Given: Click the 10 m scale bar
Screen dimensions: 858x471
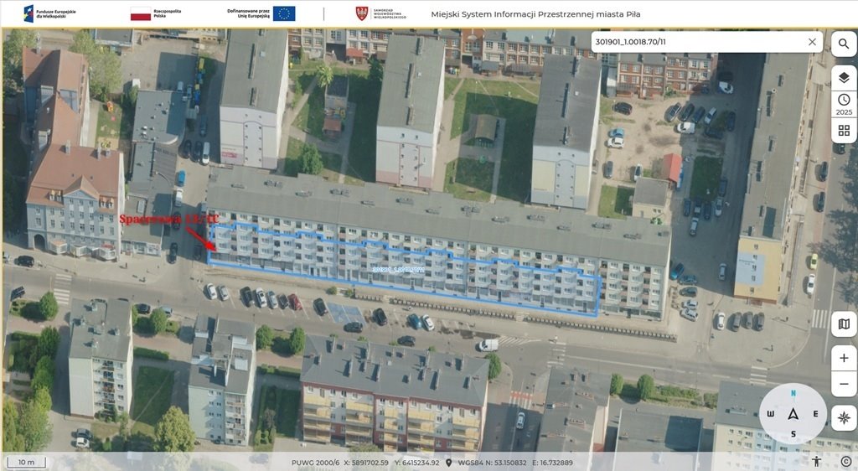Looking at the screenshot, I should point(26,463).
